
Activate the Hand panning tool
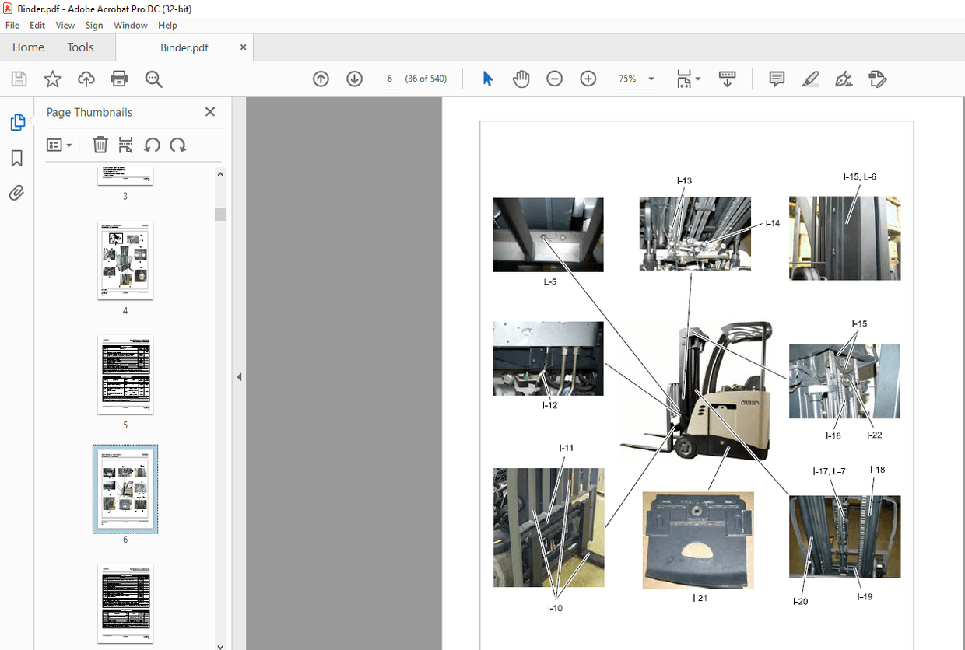click(x=521, y=79)
